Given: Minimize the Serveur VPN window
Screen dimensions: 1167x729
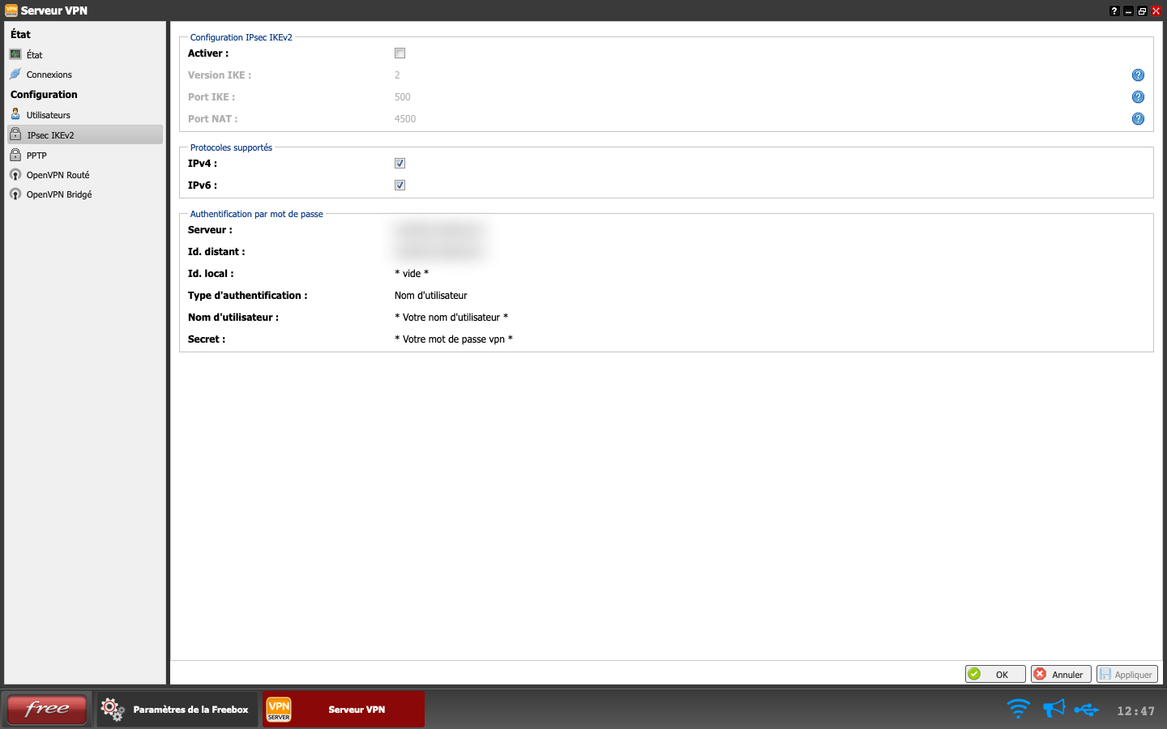Looking at the screenshot, I should 1128,11.
